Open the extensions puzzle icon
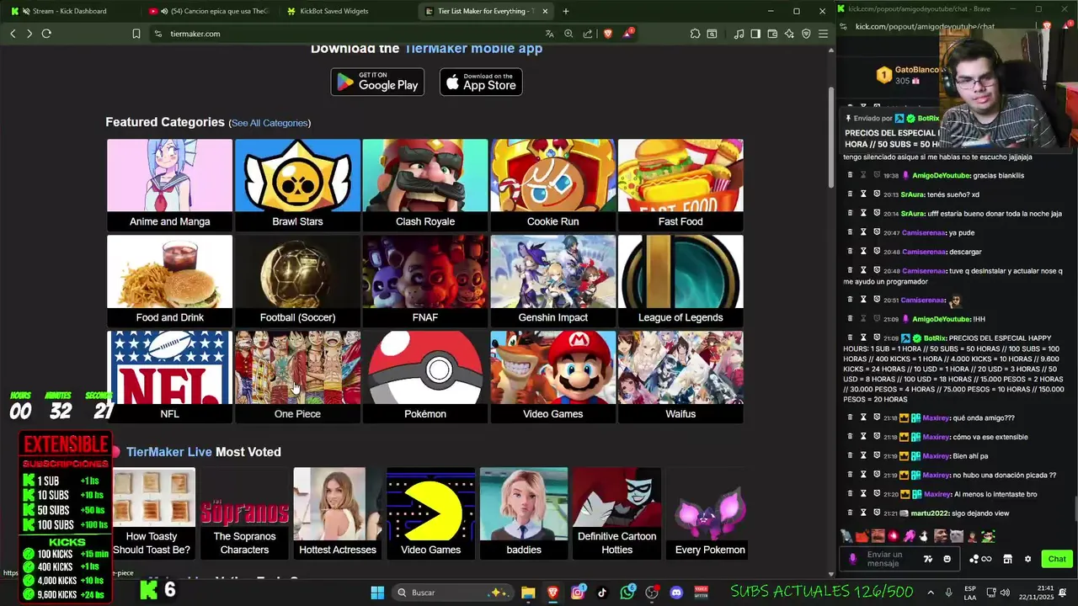The width and height of the screenshot is (1078, 606). (x=695, y=34)
